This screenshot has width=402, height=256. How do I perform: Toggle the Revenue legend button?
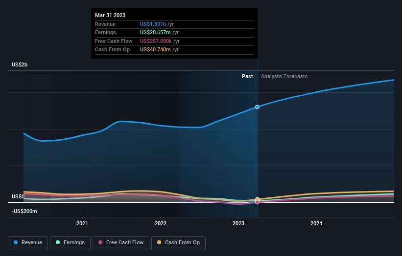(28, 243)
